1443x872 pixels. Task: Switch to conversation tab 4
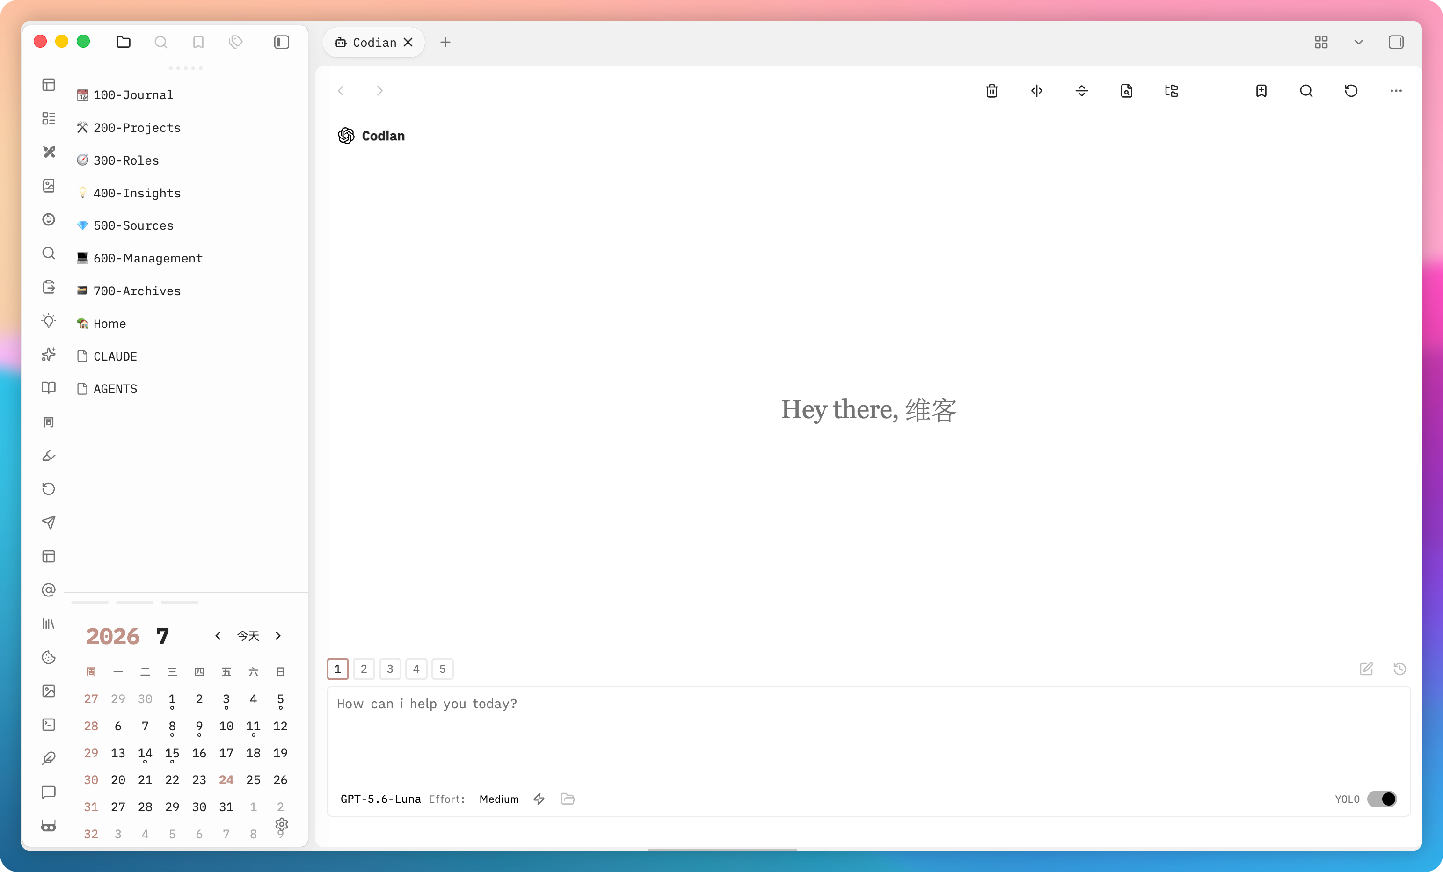coord(416,669)
